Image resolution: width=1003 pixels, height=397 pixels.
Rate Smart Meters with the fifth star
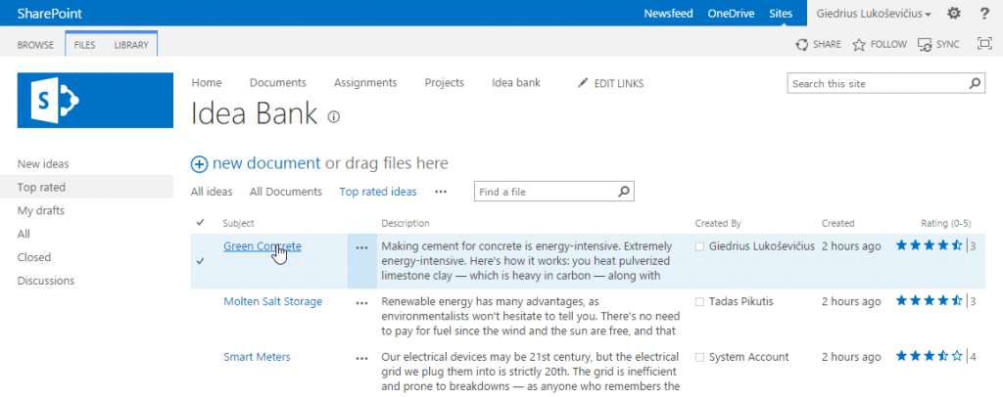tap(957, 356)
